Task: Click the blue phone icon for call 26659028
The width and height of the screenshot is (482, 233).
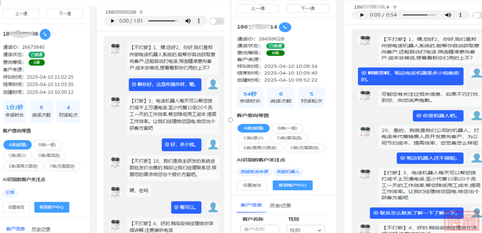Action: click(x=286, y=27)
